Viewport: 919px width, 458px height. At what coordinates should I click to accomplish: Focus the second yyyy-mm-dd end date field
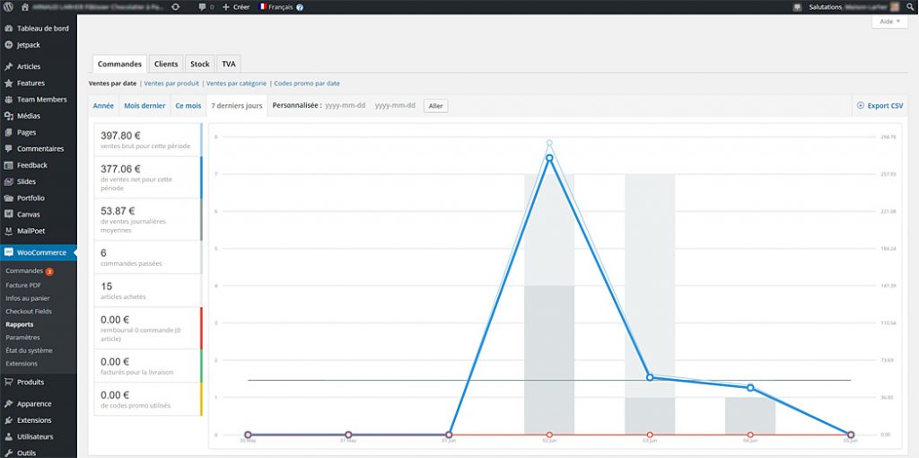click(x=395, y=106)
